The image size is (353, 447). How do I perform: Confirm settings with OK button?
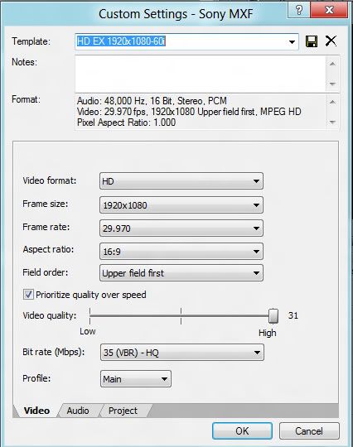tap(242, 430)
